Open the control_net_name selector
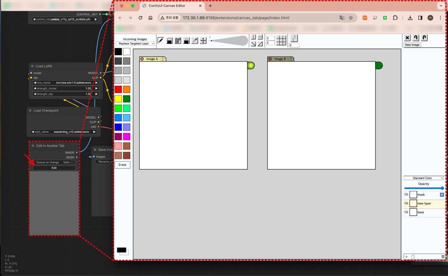Viewport: 448px width, 276px height. click(x=65, y=19)
